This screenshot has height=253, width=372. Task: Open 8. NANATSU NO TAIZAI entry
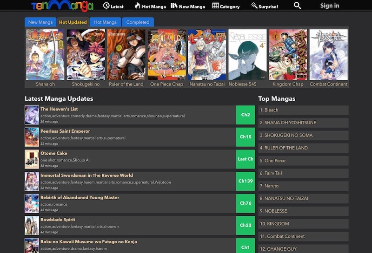click(303, 199)
